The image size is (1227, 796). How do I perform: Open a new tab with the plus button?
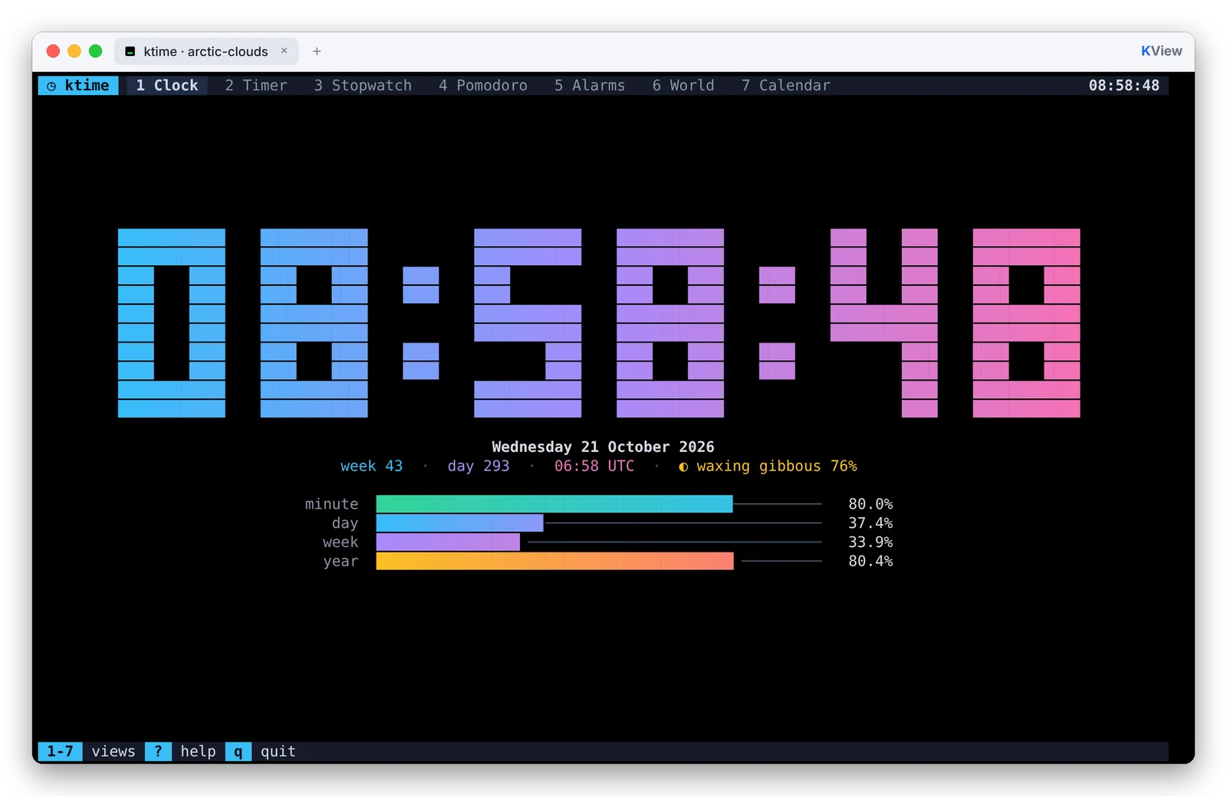(317, 51)
